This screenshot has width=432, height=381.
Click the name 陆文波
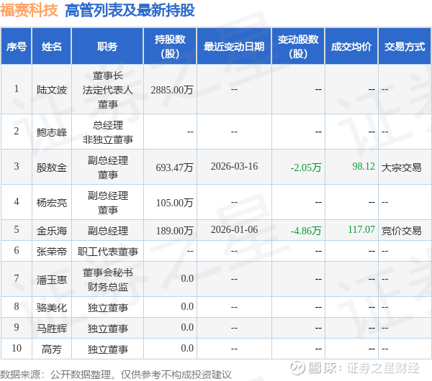coord(52,90)
